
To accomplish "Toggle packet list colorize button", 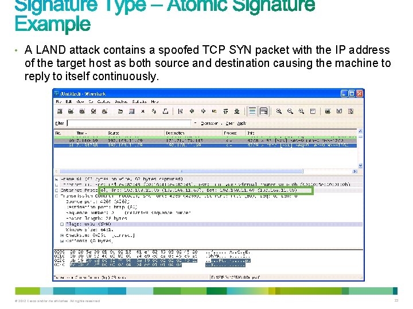I will tap(252, 112).
